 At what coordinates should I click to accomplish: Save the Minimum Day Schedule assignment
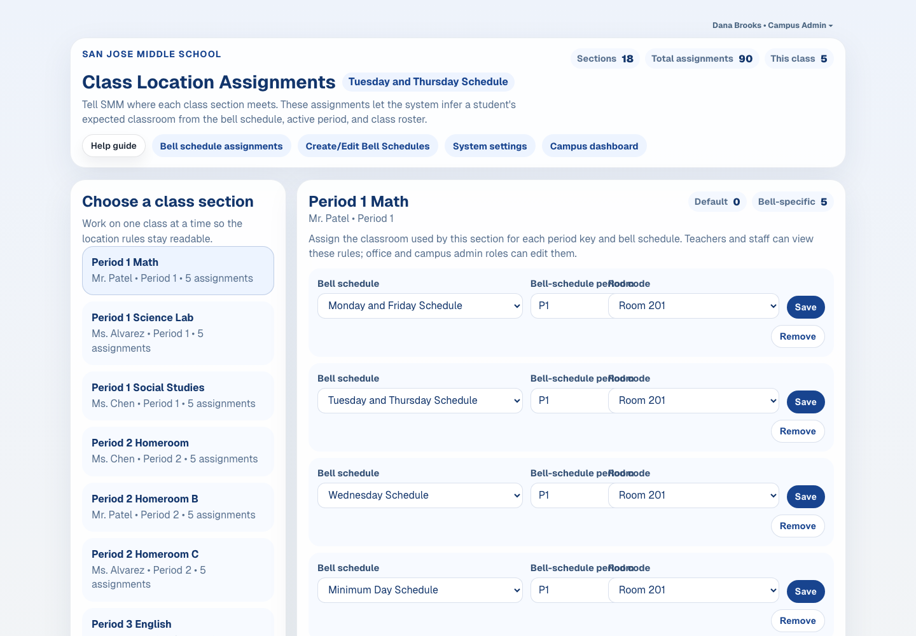coord(805,591)
